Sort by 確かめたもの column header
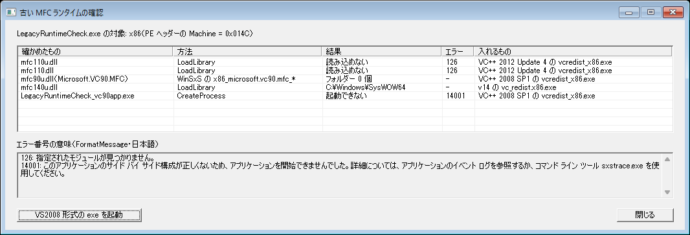Screen dimensions: 690x235 95,52
